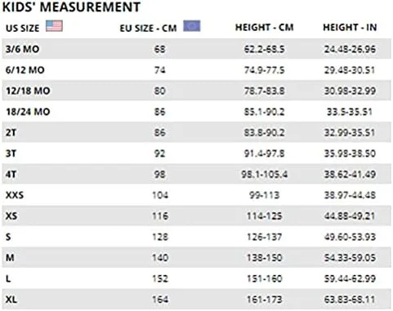This screenshot has width=393, height=311.
Task: Click EU size 116 in XS row
Action: coord(160,216)
